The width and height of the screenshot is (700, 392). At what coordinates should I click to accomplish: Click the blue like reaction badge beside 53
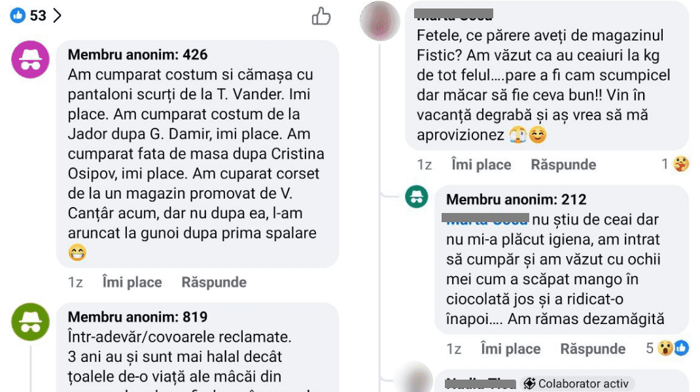[x=18, y=16]
